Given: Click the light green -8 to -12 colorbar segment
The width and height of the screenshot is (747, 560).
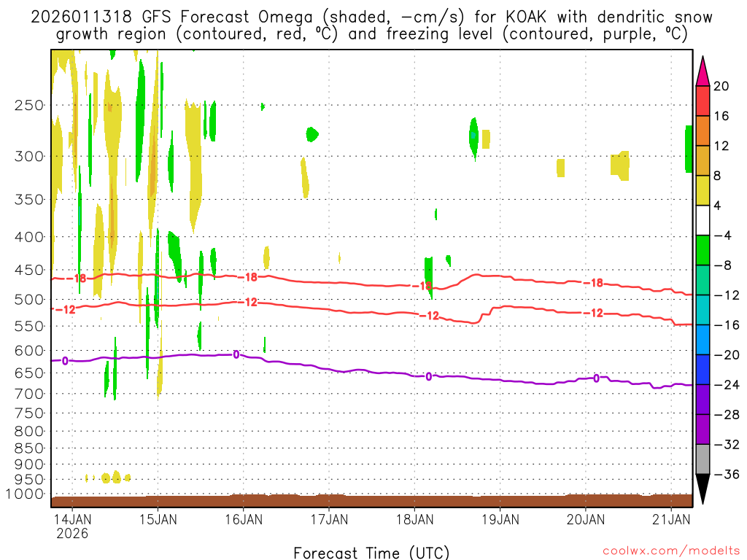Looking at the screenshot, I should tap(703, 280).
